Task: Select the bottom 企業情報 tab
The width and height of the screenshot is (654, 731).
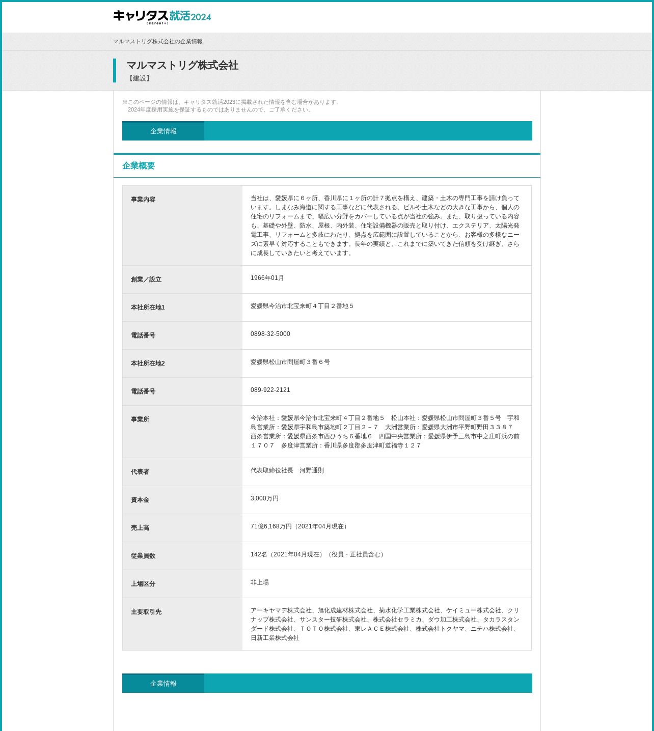Action: click(163, 683)
